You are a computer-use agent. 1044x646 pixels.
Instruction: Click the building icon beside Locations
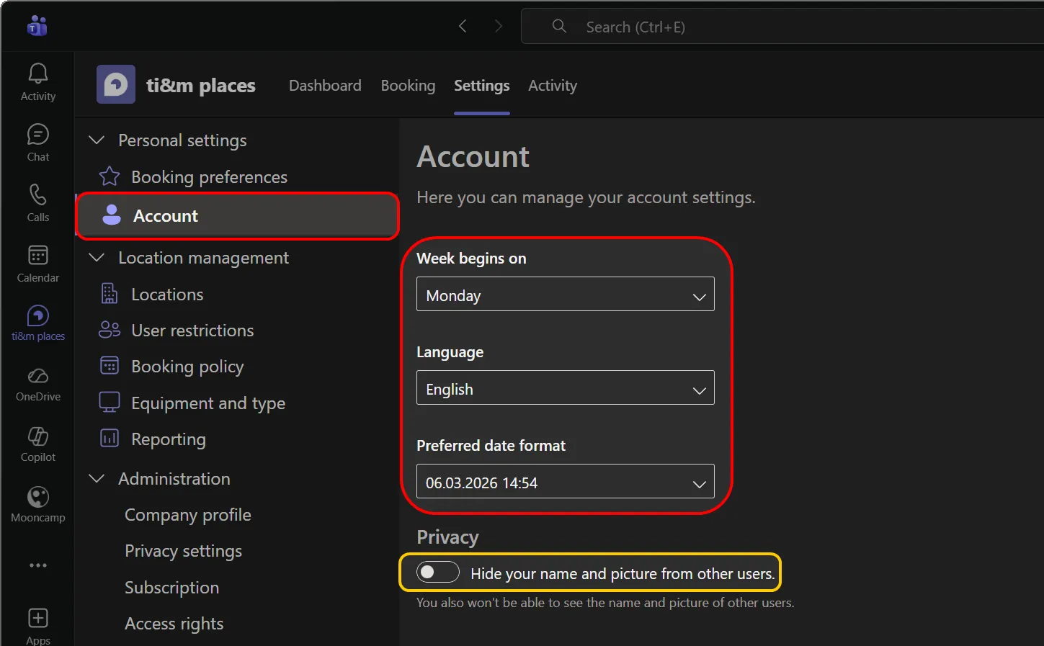110,294
